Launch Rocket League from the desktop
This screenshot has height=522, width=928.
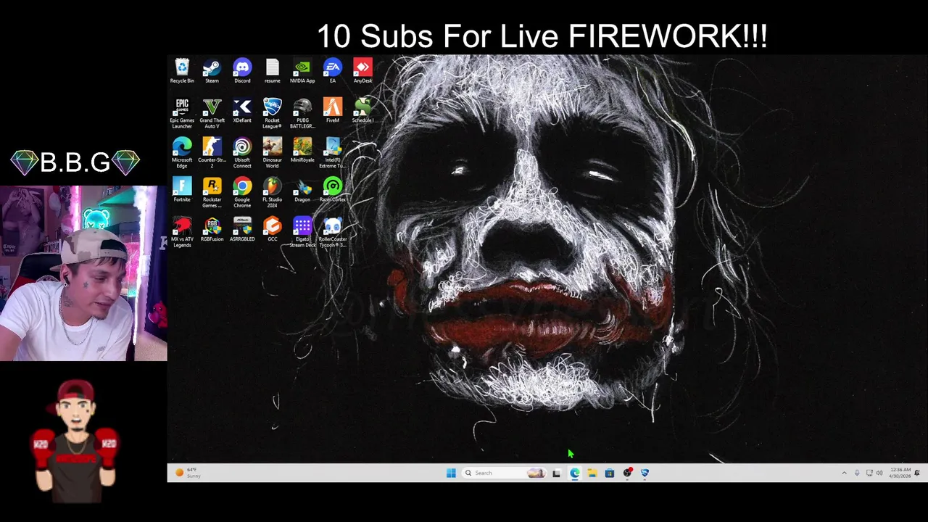(272, 113)
